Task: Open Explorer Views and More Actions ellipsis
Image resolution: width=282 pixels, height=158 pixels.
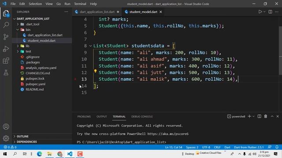Action: tap(66, 12)
